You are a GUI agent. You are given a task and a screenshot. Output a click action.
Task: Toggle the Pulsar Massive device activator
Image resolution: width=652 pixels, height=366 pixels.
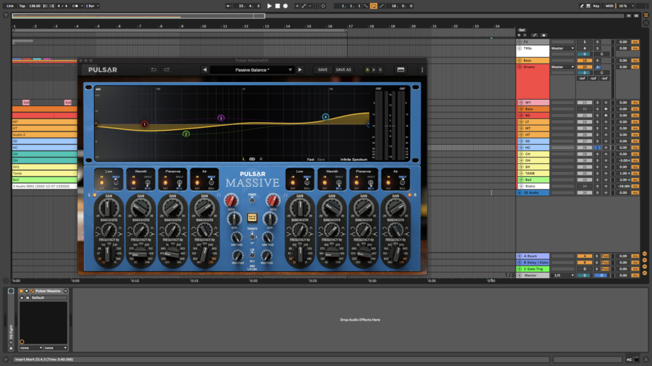tap(21, 291)
